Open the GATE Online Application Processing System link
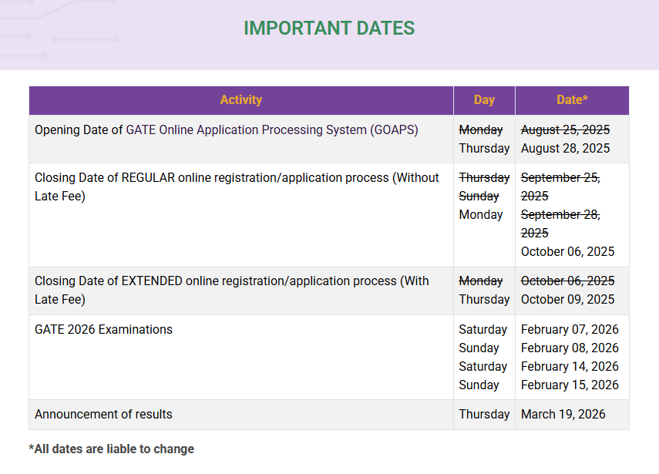Viewport: 659px width, 474px height. [246, 130]
